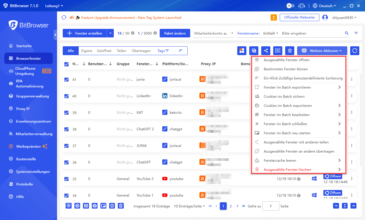Viewport: 365px width, 220px height.
Task: Go to page 2 in pagination
Action: click(231, 206)
